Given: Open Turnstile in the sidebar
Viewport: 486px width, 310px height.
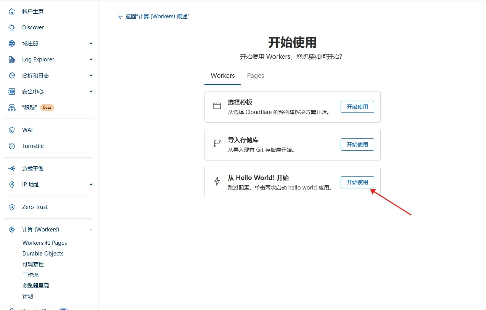Looking at the screenshot, I should click(33, 146).
